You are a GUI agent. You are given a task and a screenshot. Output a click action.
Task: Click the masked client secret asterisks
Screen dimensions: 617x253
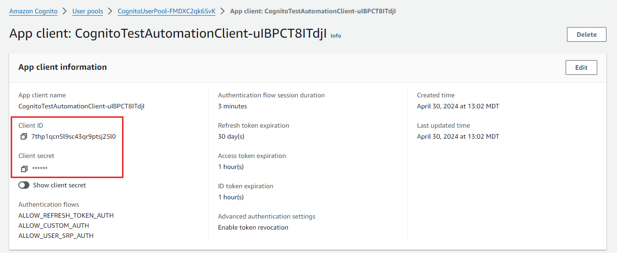click(39, 169)
